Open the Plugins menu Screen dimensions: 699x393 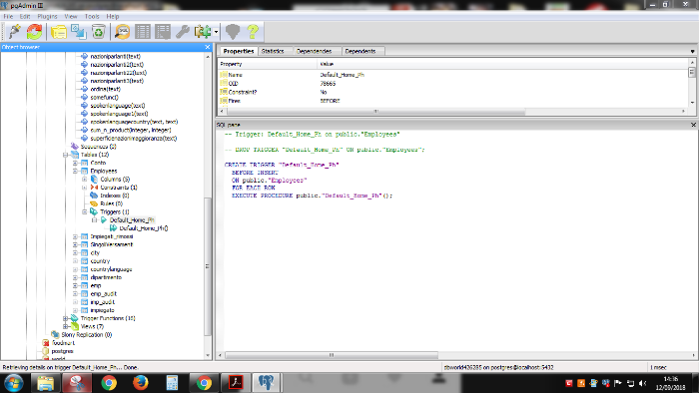click(47, 17)
